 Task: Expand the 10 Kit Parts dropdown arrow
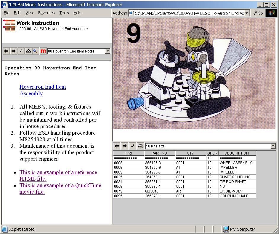point(273,146)
